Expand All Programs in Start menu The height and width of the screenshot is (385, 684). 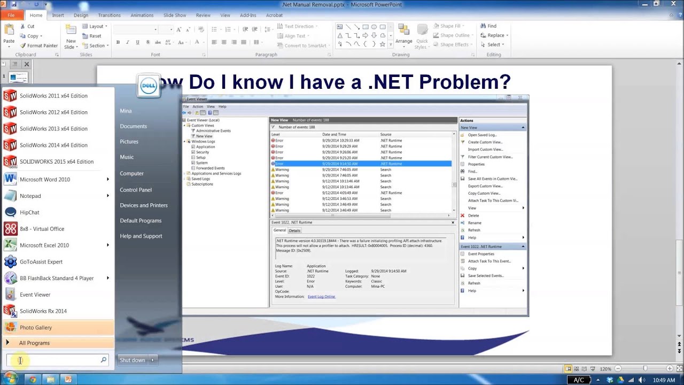(58, 343)
